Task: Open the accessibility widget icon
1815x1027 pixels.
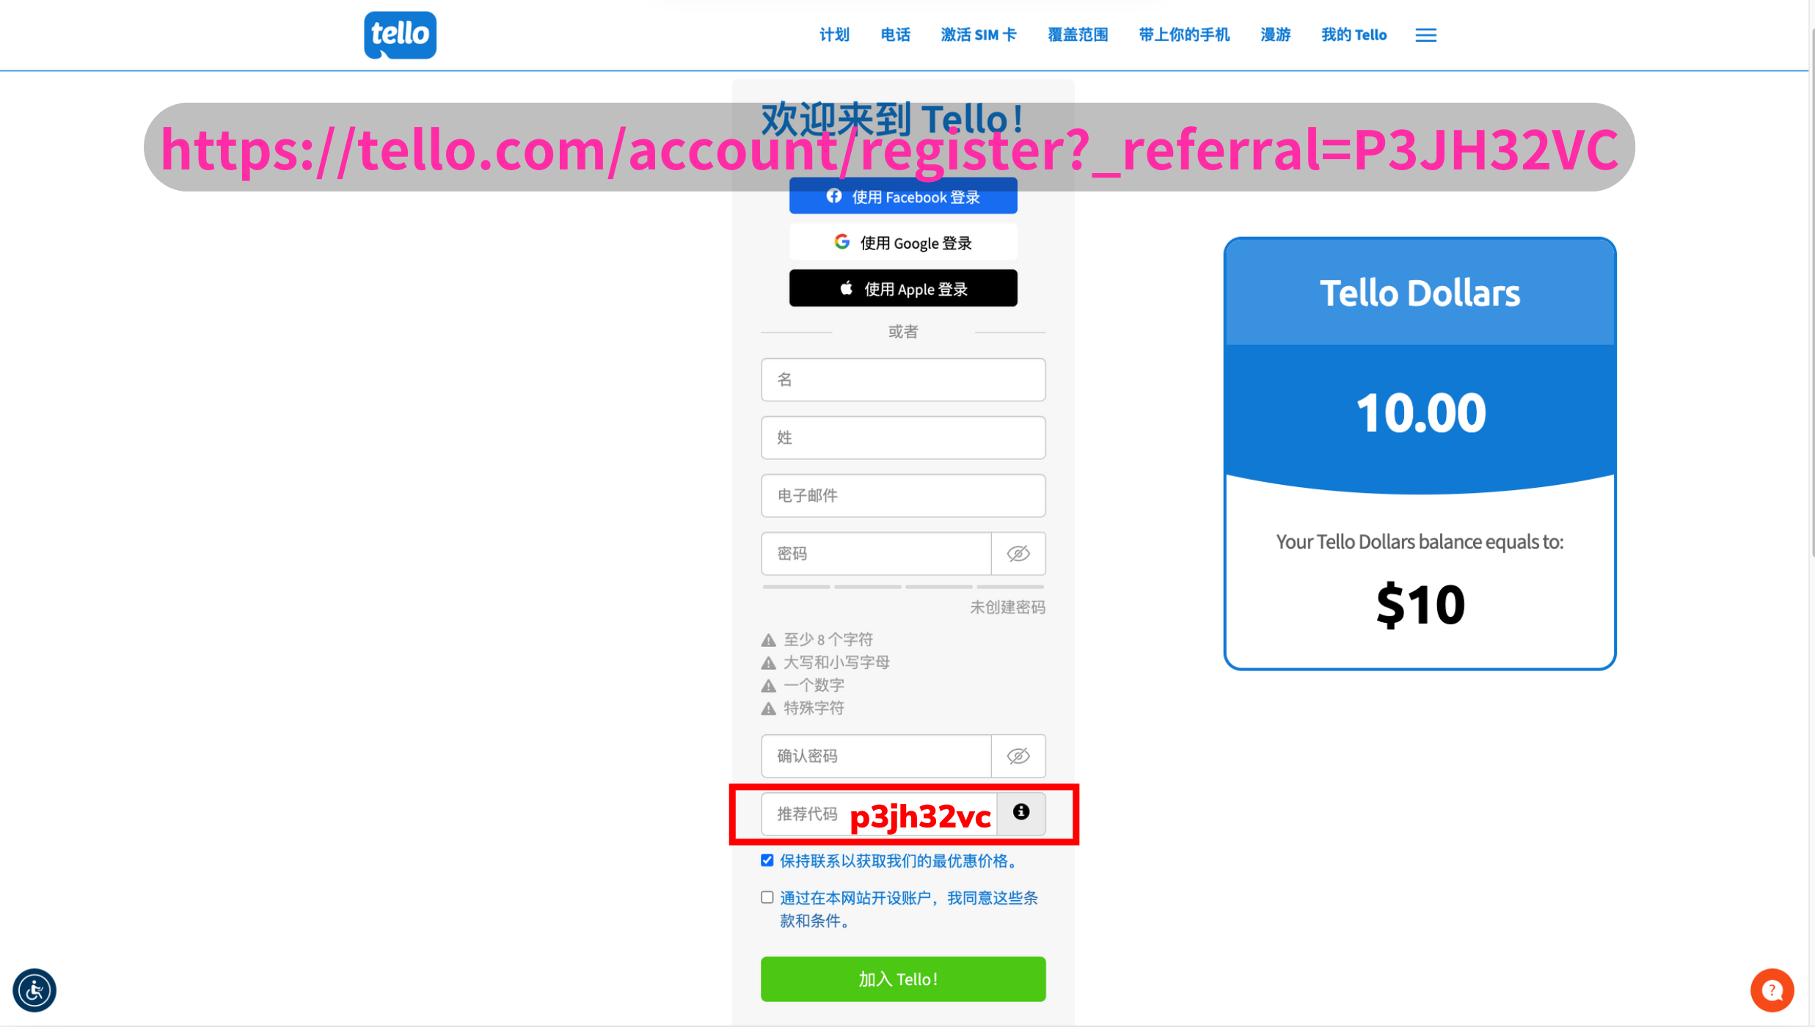Action: click(34, 990)
